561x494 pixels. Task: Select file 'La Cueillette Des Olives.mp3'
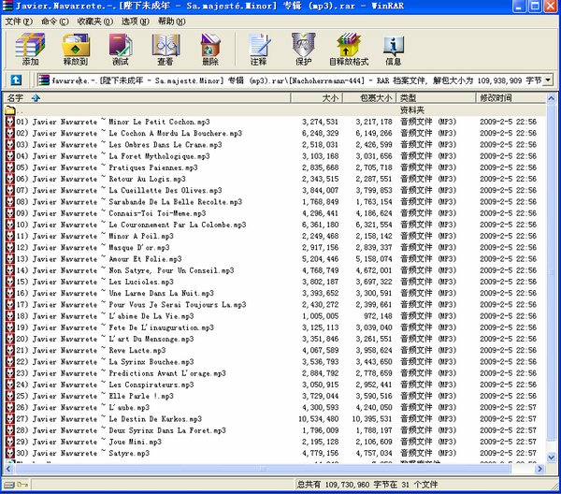(119, 191)
